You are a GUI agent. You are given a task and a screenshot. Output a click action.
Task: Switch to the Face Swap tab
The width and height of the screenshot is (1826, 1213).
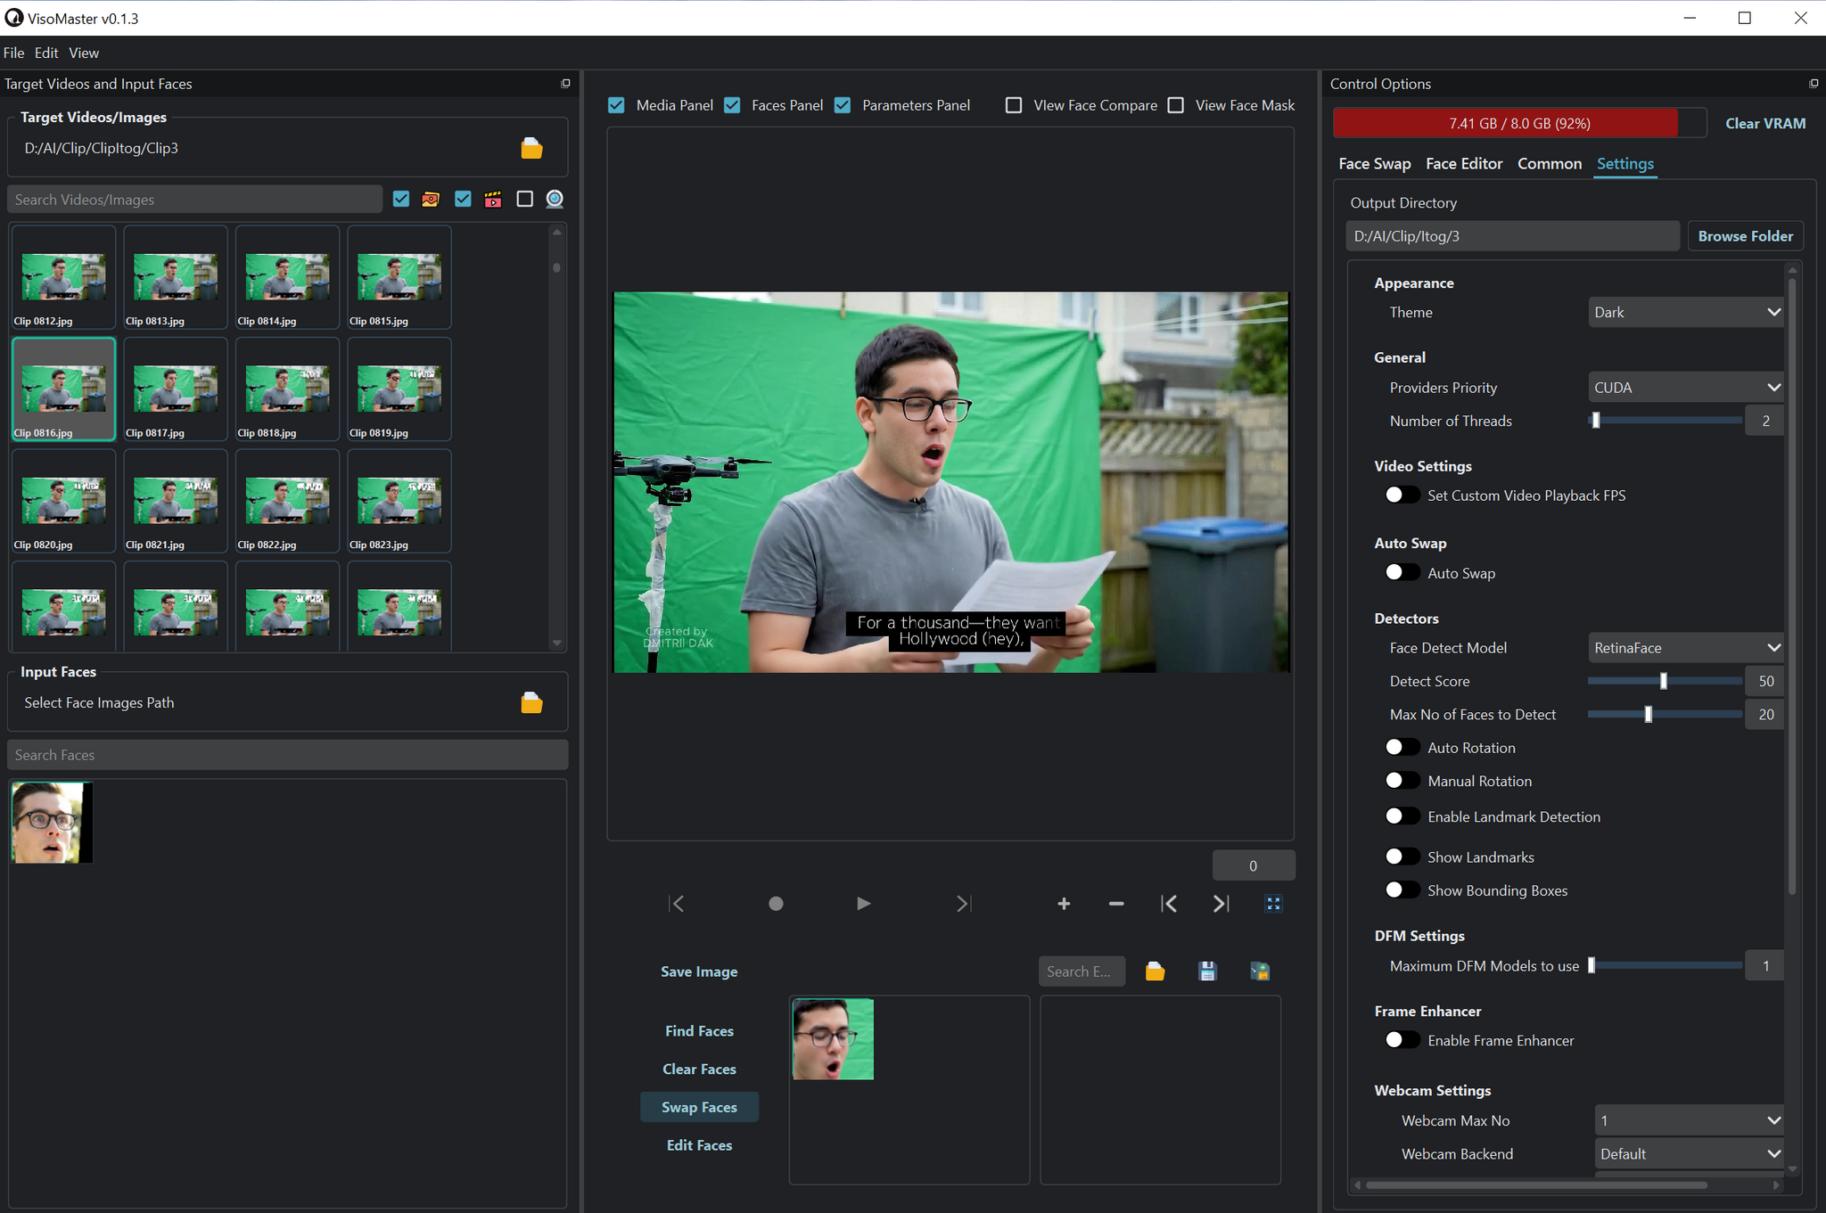pos(1374,164)
